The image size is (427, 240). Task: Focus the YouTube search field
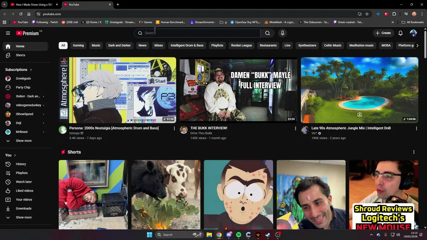197,33
